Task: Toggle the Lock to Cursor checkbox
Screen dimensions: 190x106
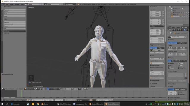Action: 151,65
